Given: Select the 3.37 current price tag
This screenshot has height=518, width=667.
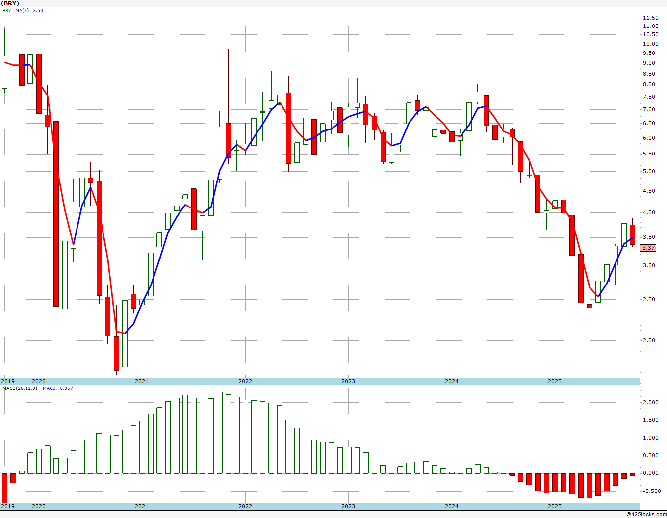Looking at the screenshot, I should (648, 248).
